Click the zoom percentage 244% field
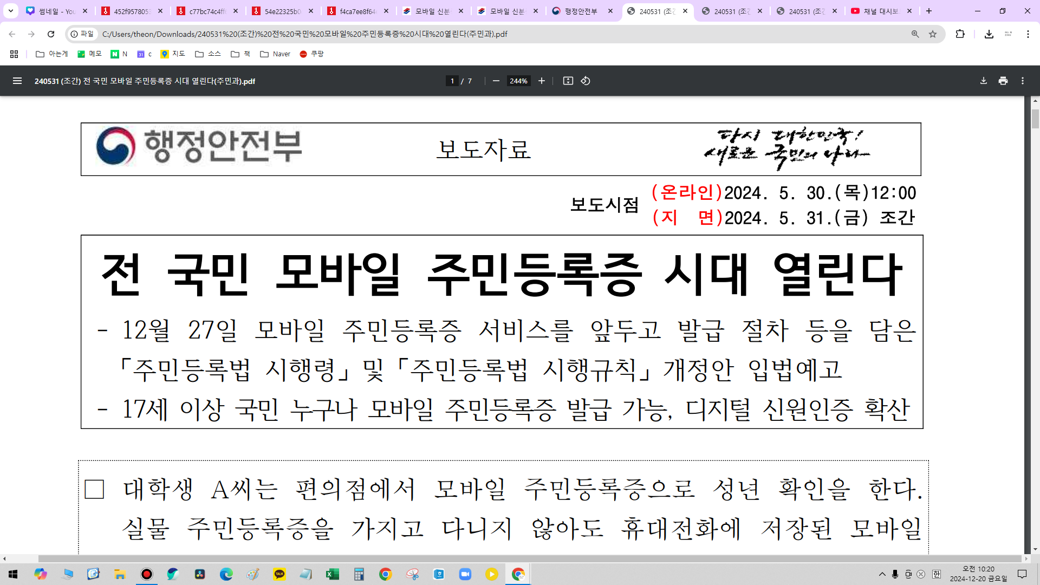 pos(518,81)
